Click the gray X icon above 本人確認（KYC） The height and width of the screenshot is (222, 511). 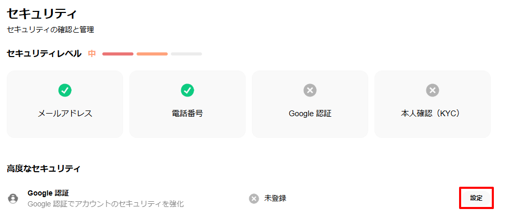click(x=433, y=90)
